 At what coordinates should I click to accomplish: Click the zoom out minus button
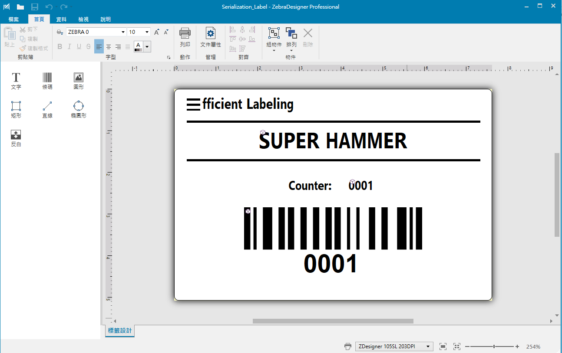pos(467,346)
